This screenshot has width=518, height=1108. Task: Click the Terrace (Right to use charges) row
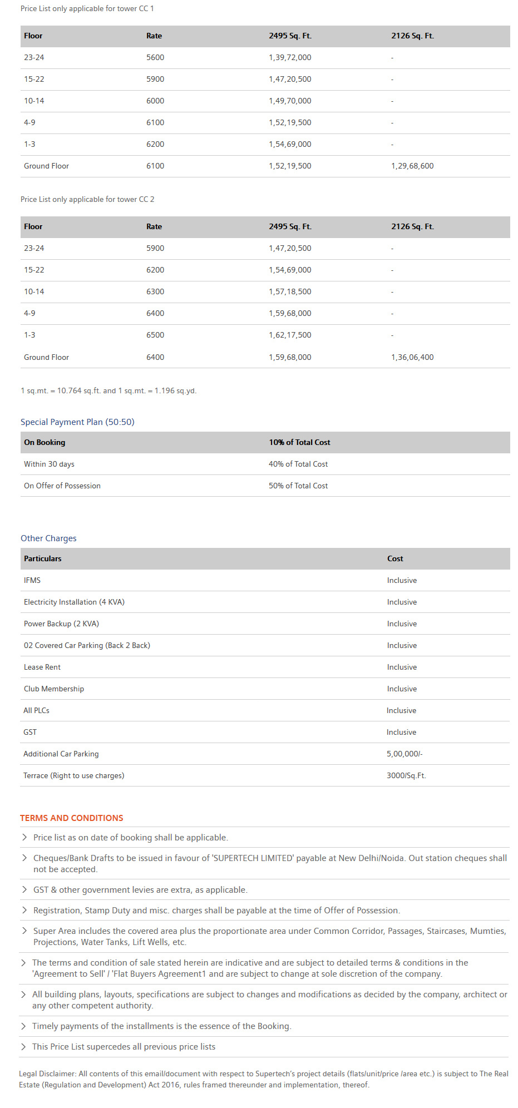tap(265, 775)
